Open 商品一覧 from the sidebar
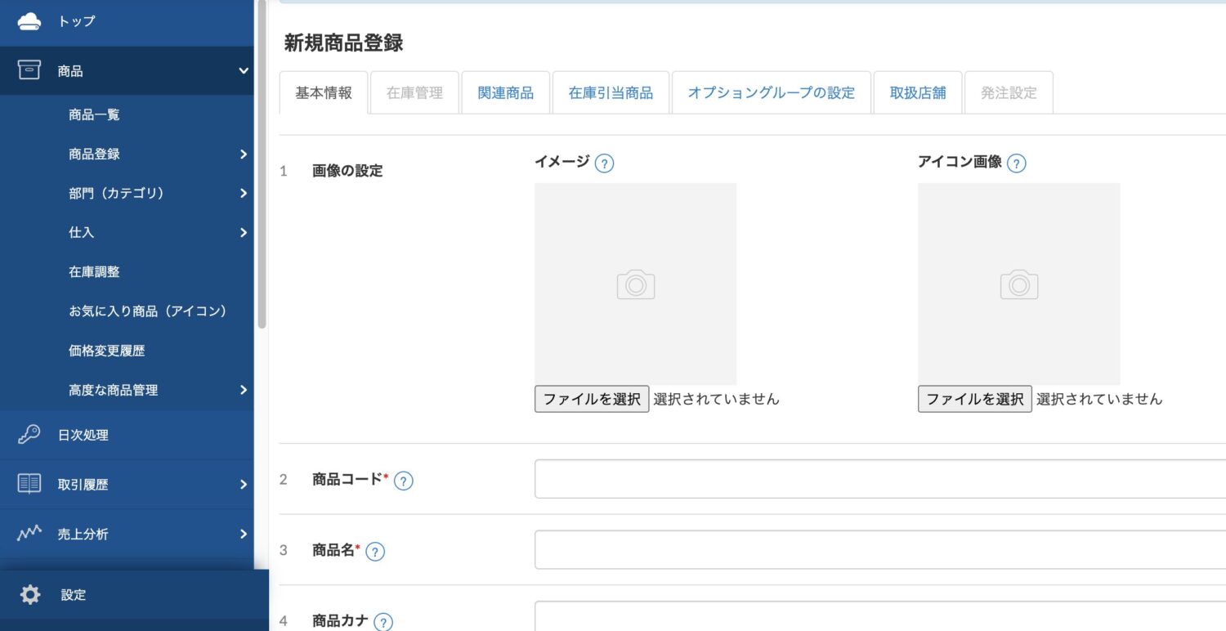The height and width of the screenshot is (631, 1226). pyautogui.click(x=94, y=114)
